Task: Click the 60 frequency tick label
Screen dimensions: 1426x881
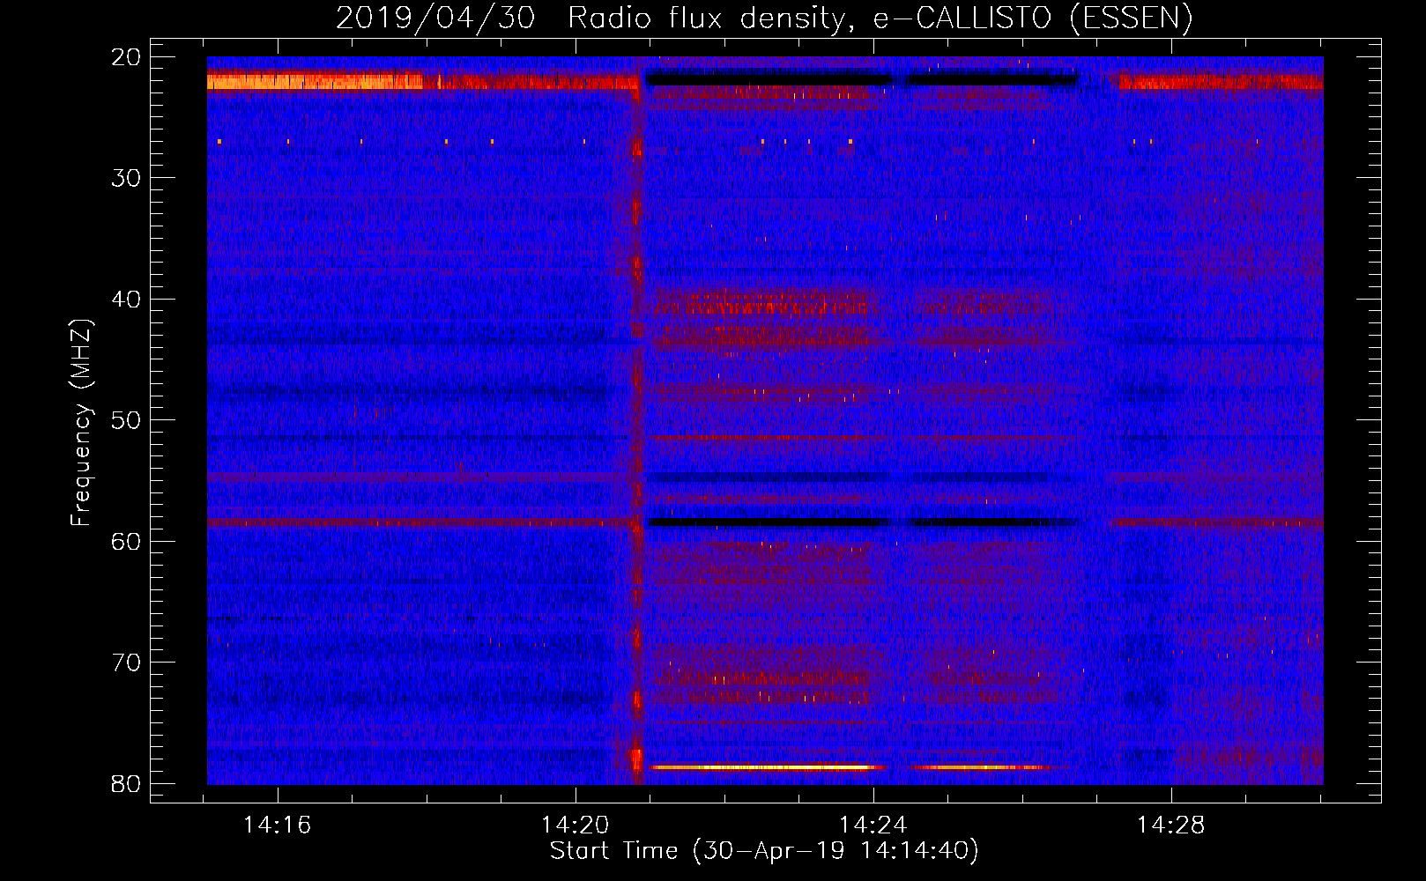Action: coord(126,542)
